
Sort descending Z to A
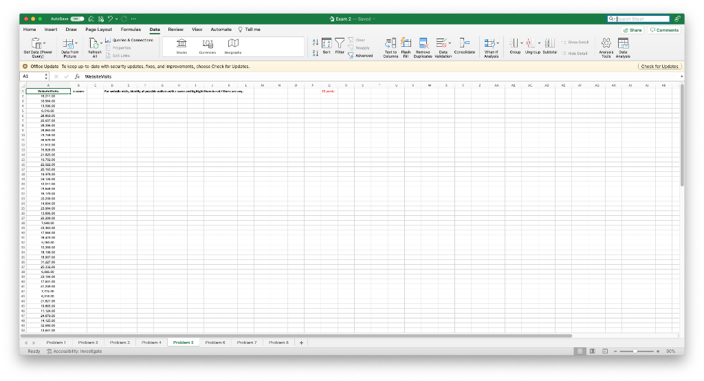tap(315, 53)
